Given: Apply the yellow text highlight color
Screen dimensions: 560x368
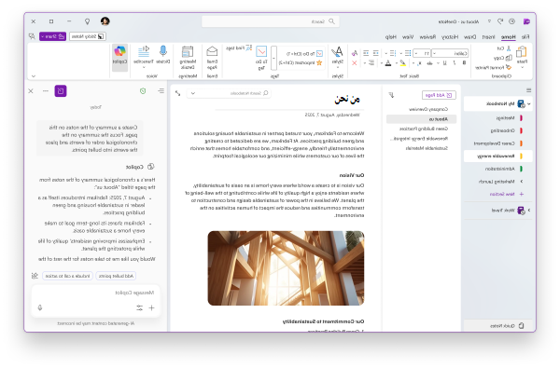Looking at the screenshot, I should point(403,63).
